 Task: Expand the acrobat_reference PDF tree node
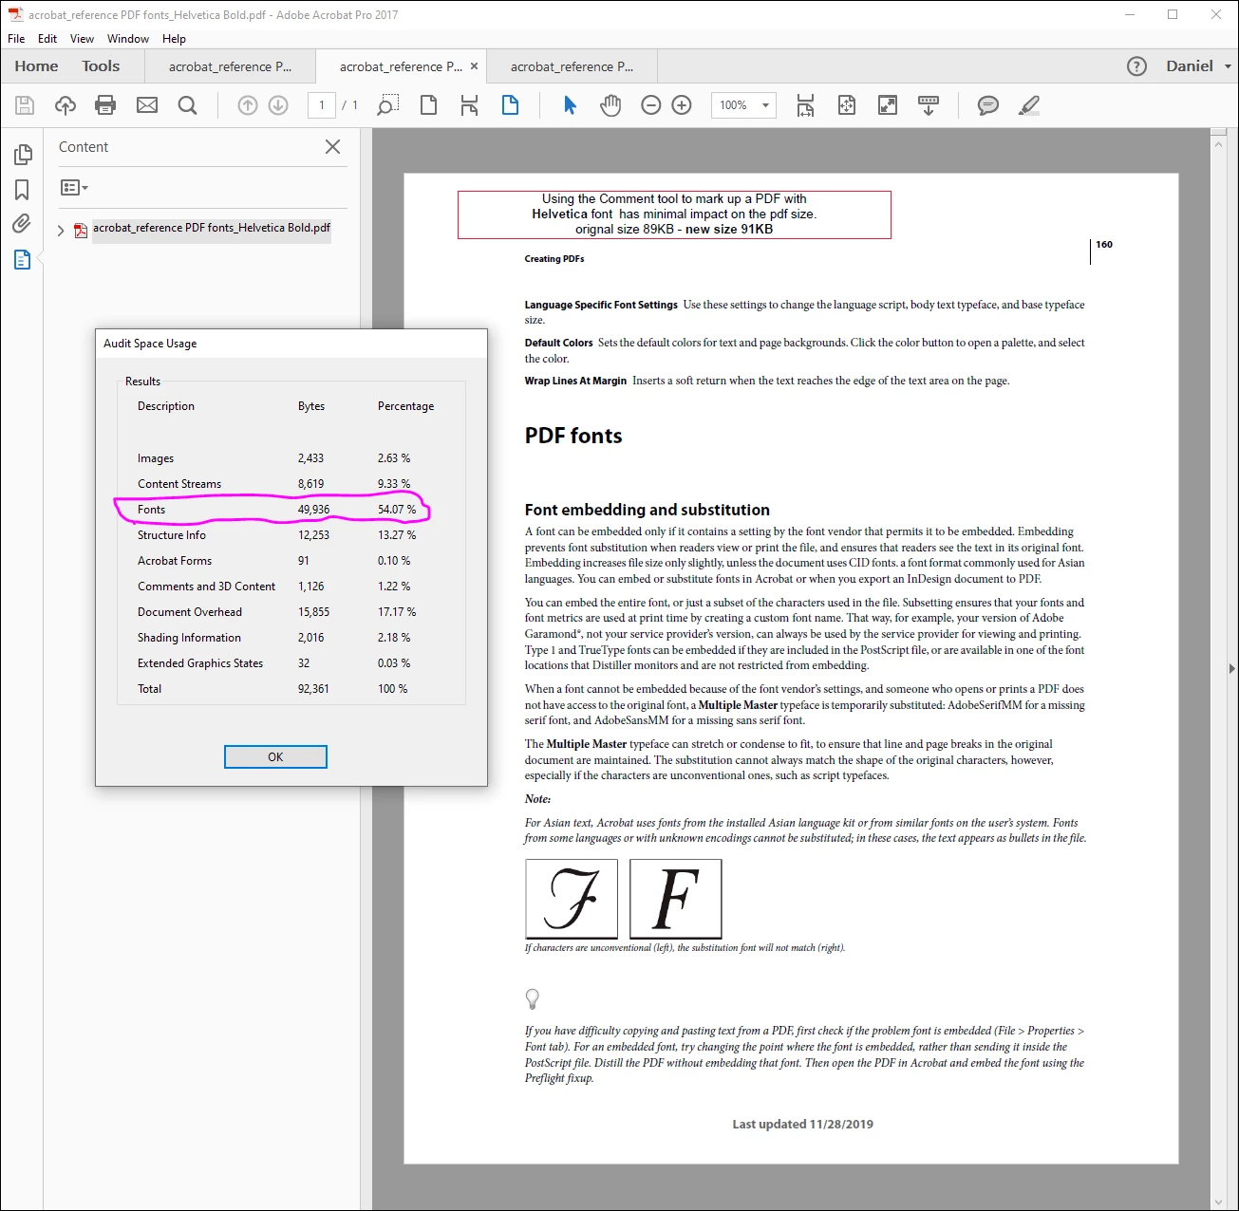[x=61, y=230]
